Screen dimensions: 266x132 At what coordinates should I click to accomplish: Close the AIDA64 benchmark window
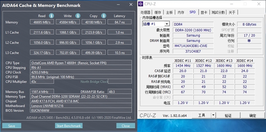point(131,5)
